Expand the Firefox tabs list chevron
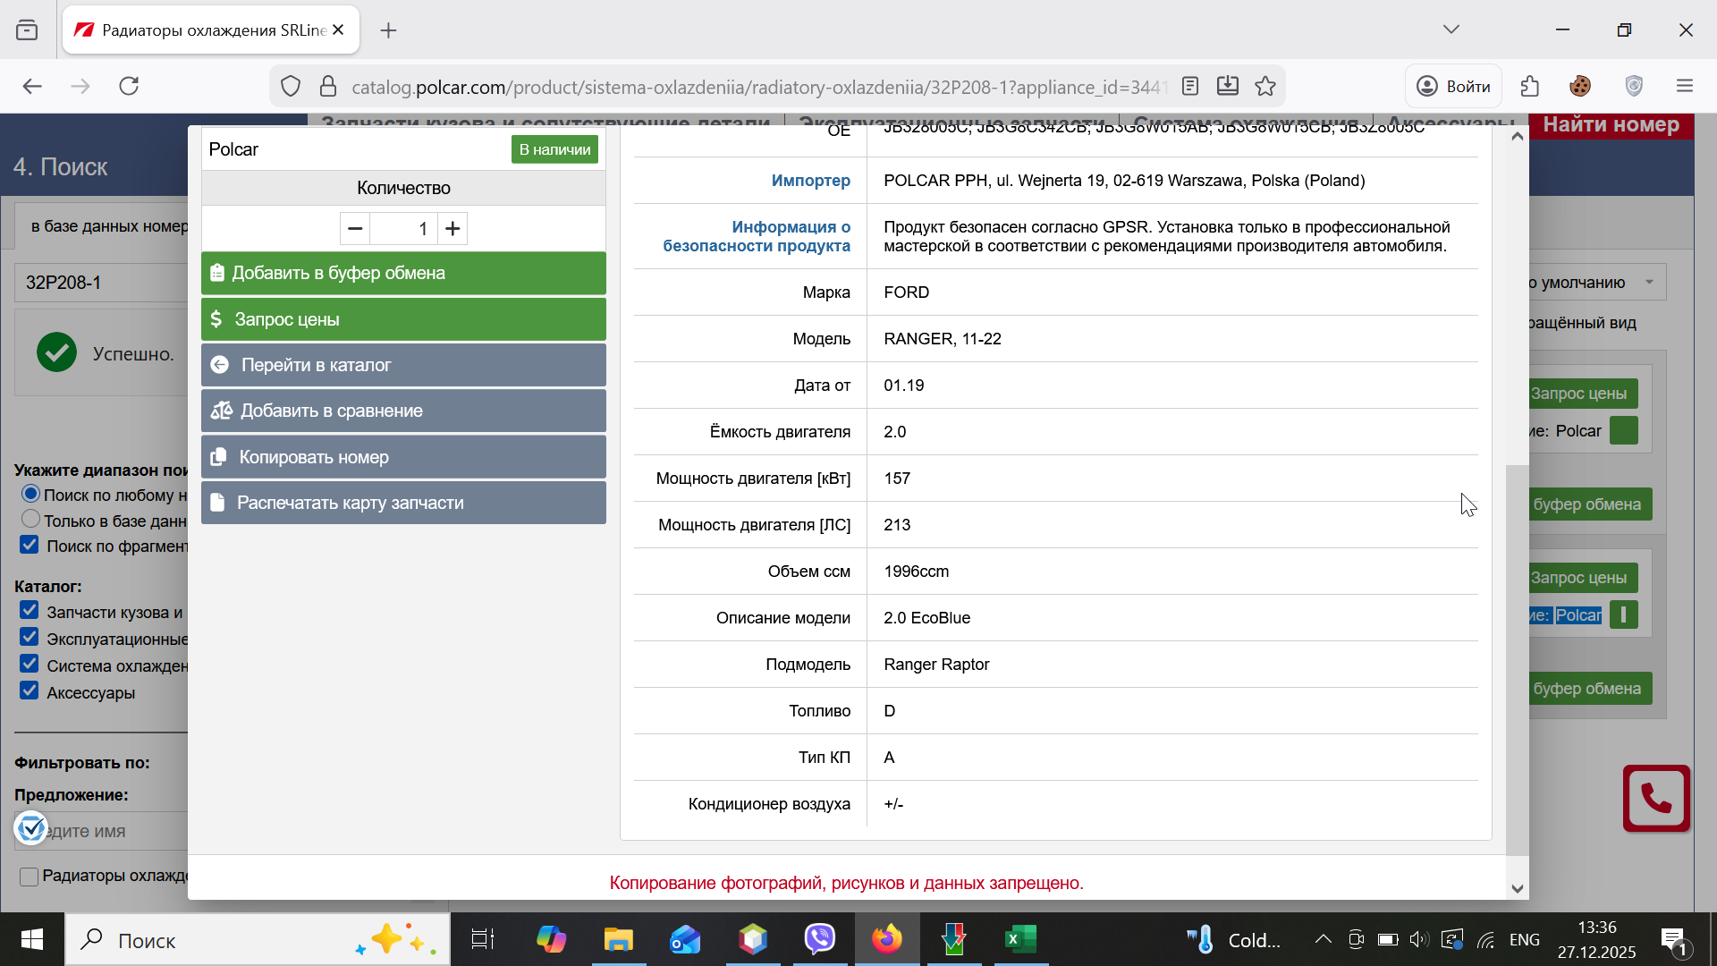Viewport: 1717px width, 966px height. click(x=1451, y=30)
